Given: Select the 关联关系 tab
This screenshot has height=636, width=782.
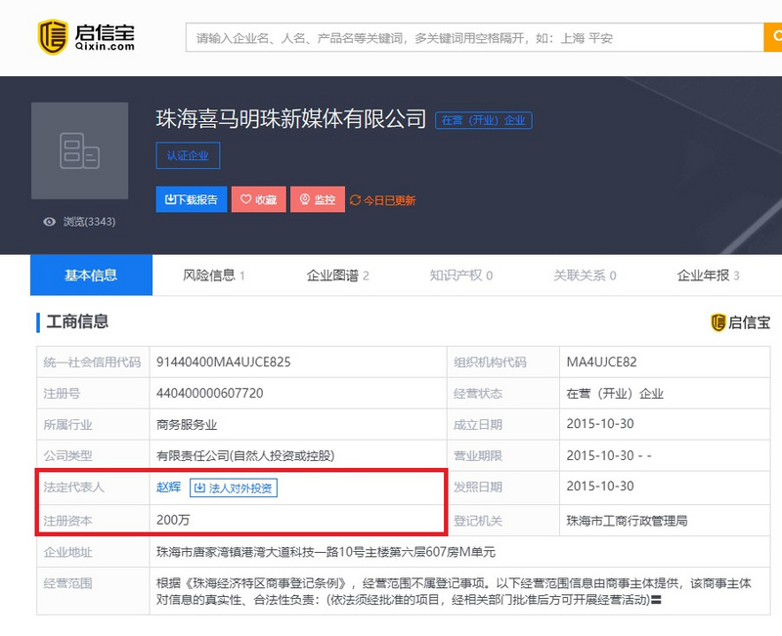Looking at the screenshot, I should pos(585,276).
